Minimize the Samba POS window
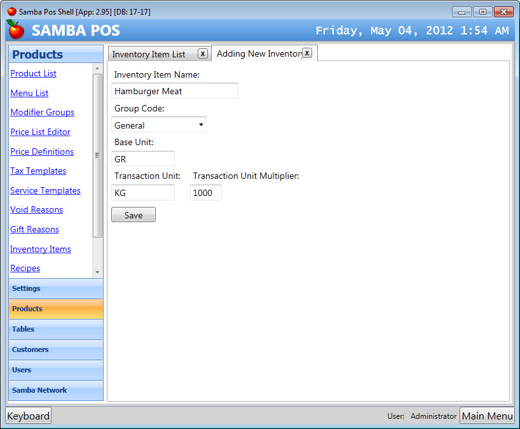This screenshot has width=520, height=429. click(x=462, y=12)
